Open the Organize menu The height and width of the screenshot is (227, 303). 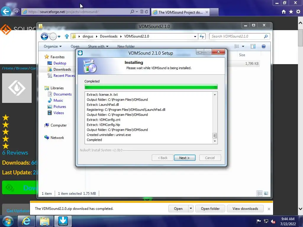point(53,46)
